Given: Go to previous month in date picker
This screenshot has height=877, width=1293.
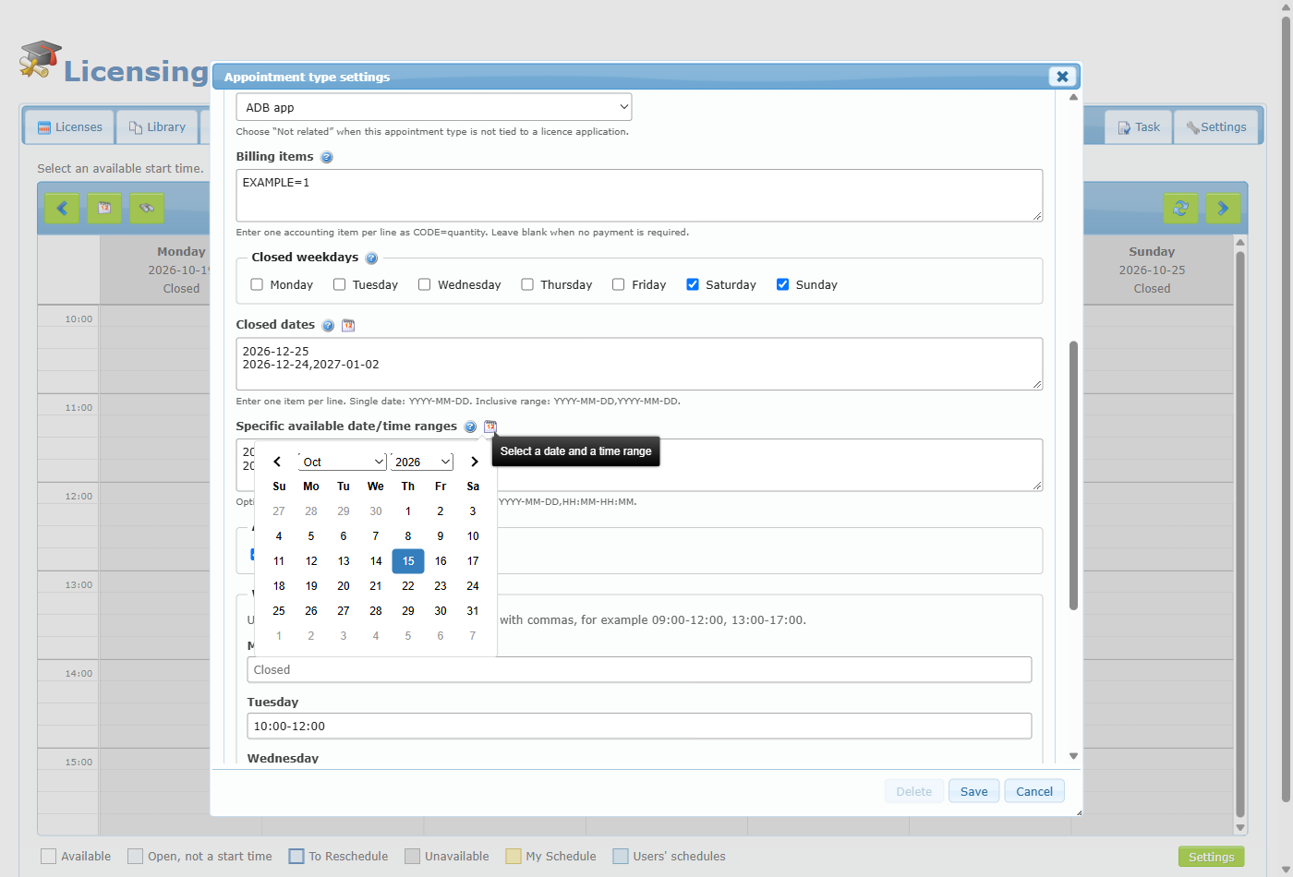Looking at the screenshot, I should pos(277,462).
